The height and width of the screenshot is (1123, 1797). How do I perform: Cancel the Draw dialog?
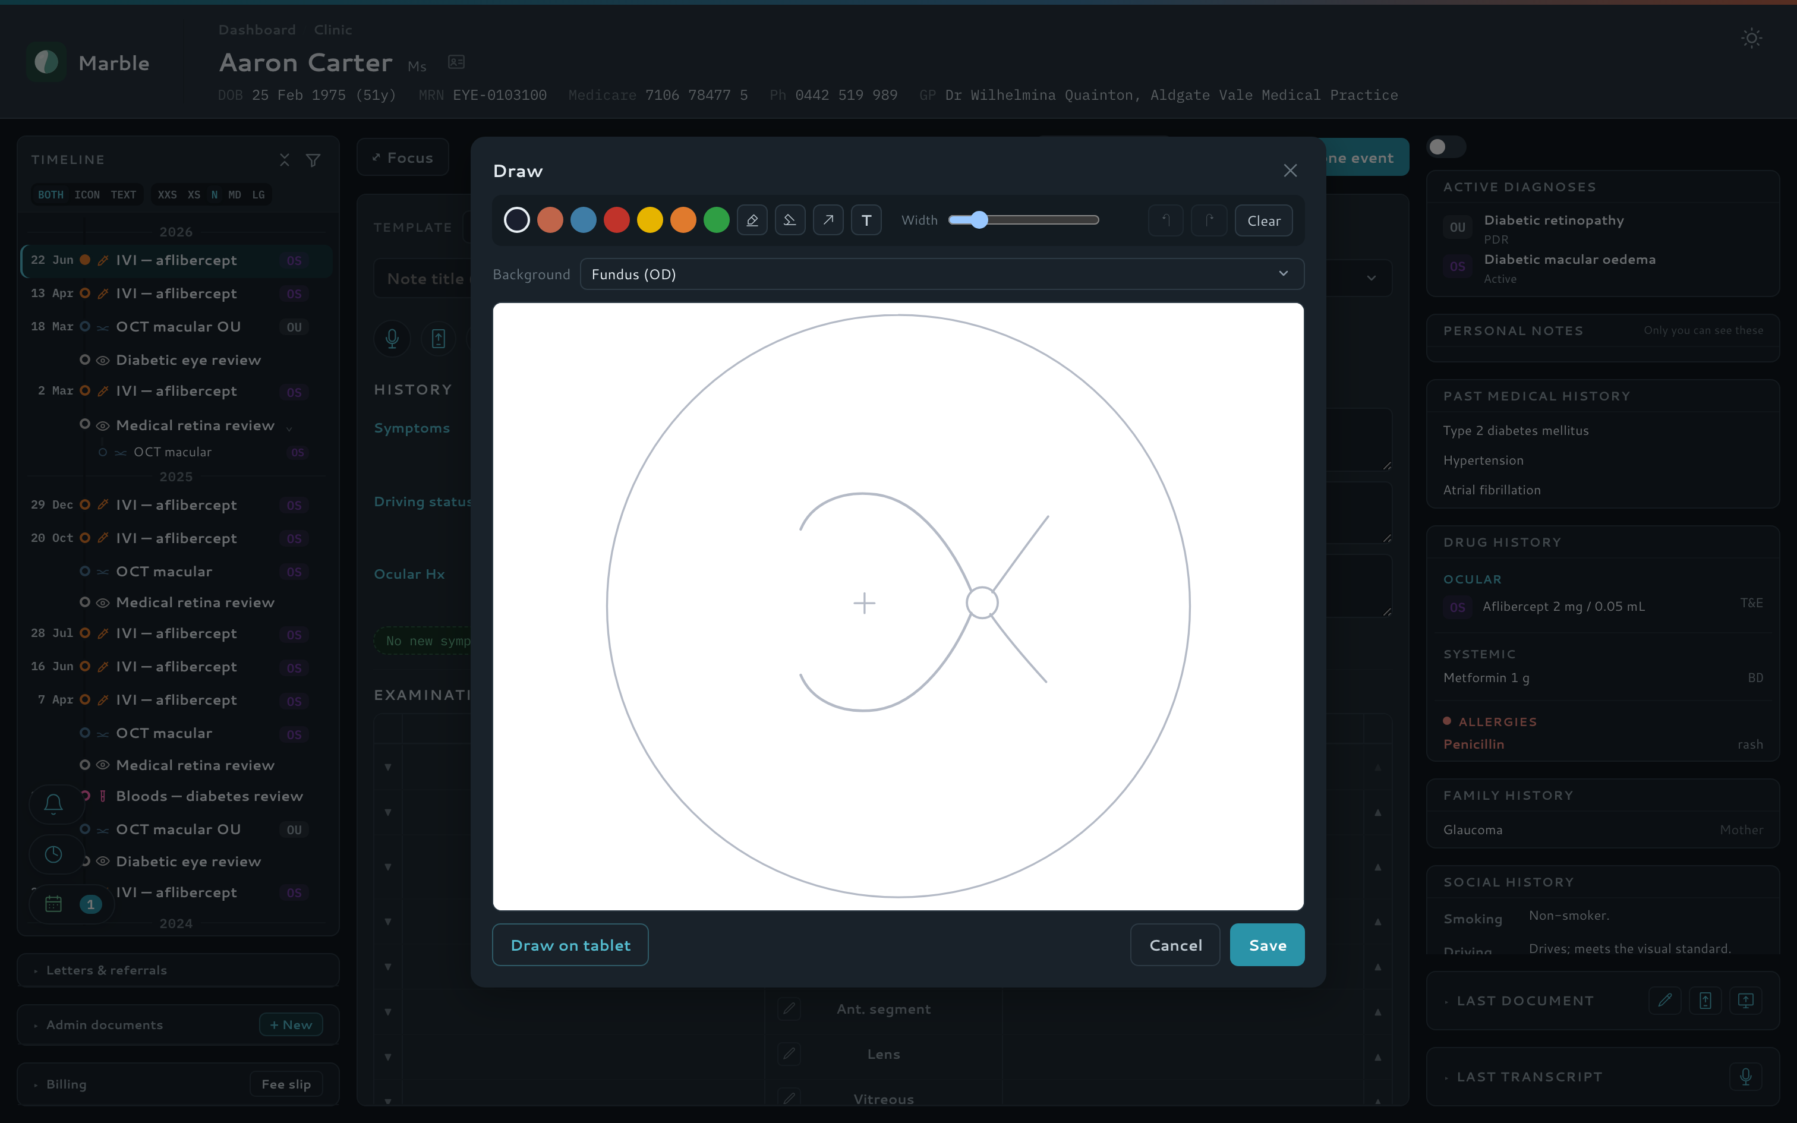point(1175,945)
